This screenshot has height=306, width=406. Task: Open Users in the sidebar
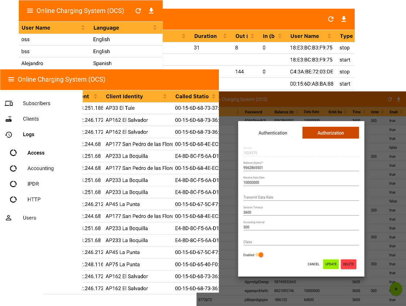[x=29, y=218]
